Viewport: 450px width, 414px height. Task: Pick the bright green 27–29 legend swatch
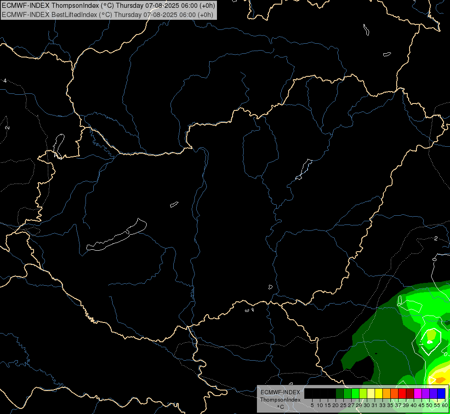coord(355,393)
